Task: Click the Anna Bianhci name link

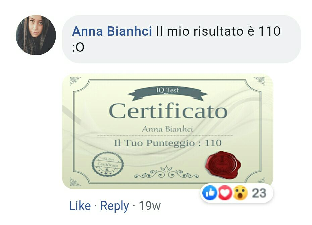Action: click(112, 31)
